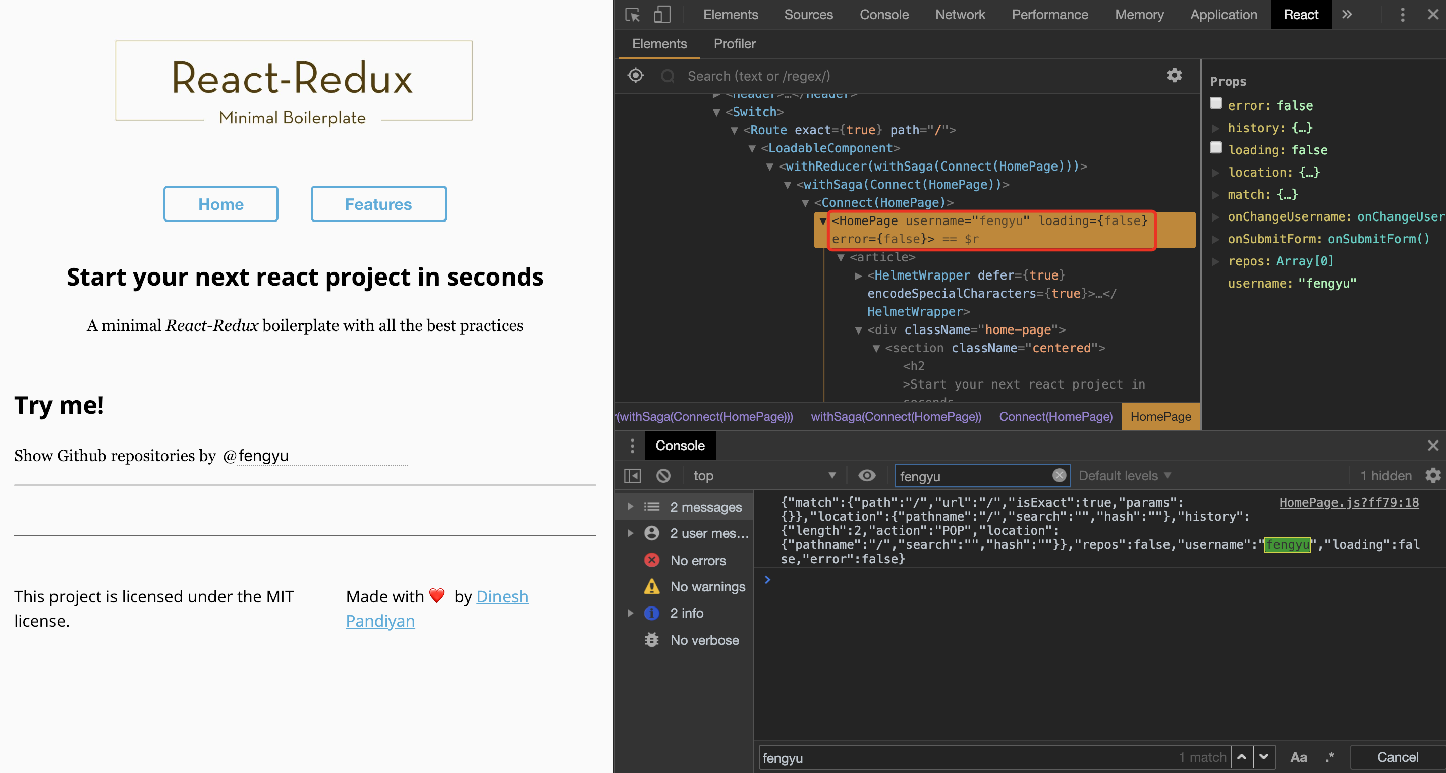Expand the history prop object
Viewport: 1446px width, 773px height.
coord(1216,128)
